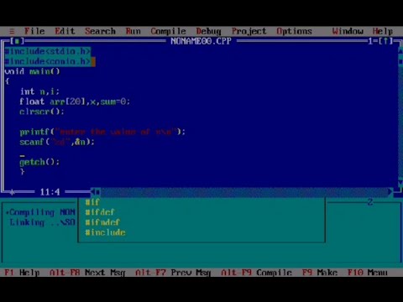403x302 pixels.
Task: Click F9 Make in status bar
Action: coord(320,273)
